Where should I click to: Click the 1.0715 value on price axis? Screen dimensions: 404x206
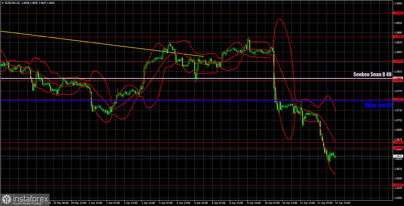[x=398, y=120]
